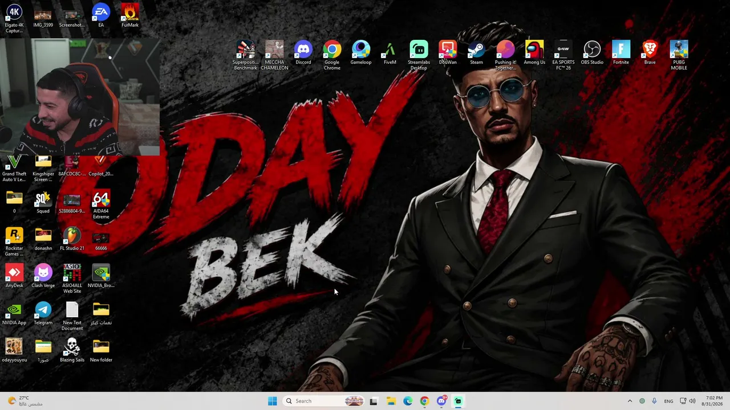Open the clock and calendar flyout
730x410 pixels.
(x=713, y=401)
